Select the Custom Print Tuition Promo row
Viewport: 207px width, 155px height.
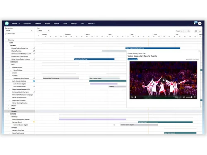click(19, 57)
